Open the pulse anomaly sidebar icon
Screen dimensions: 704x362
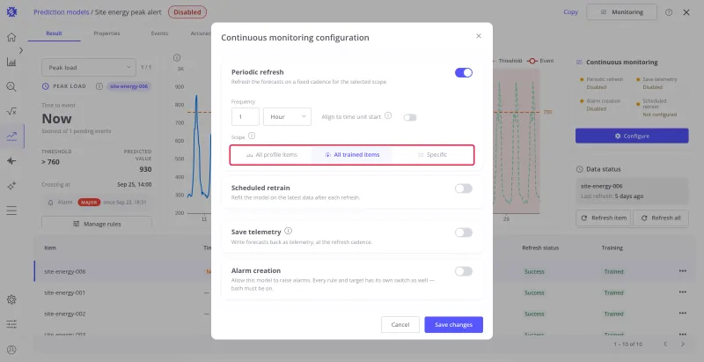(11, 161)
